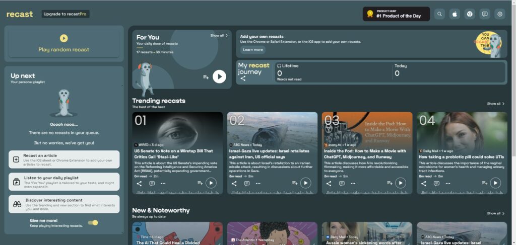Add Israel retaliates against Iran recast to queue
This screenshot has height=245, width=516.
(295, 183)
